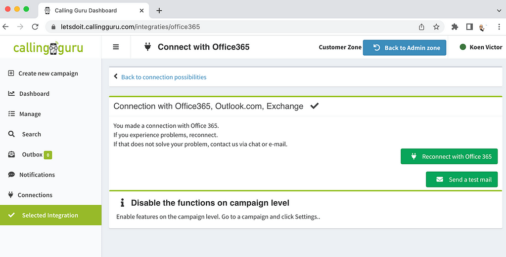Click Reconnect with Office 365 button
The width and height of the screenshot is (506, 257).
tap(449, 157)
